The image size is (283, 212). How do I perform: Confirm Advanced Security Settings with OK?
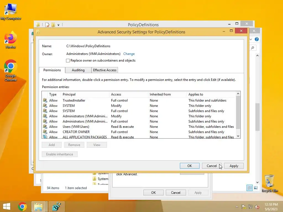(x=190, y=166)
